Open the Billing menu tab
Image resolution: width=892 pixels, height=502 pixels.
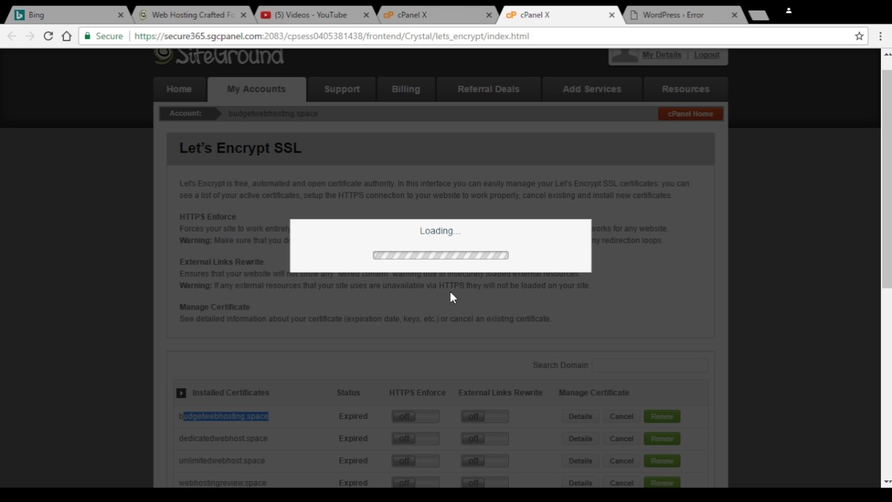(x=406, y=89)
